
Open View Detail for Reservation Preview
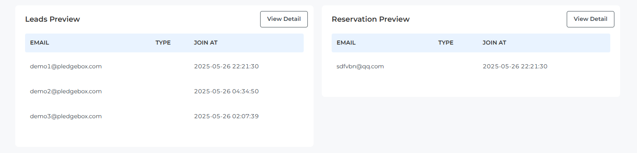pos(590,19)
